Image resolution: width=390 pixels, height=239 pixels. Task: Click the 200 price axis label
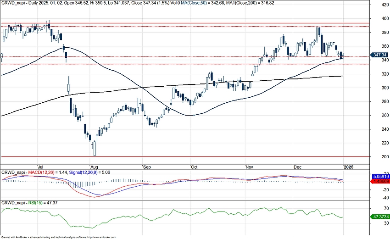385,157
